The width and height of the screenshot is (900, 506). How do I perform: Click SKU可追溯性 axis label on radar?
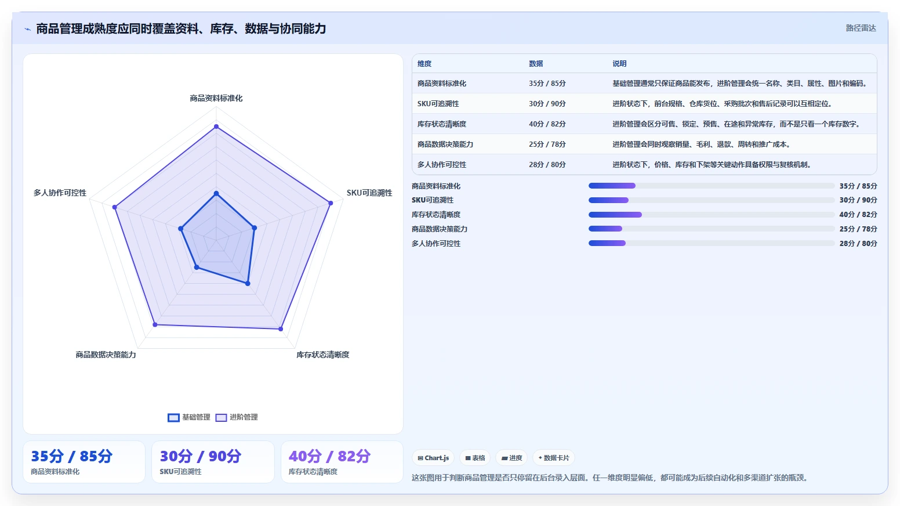click(369, 193)
